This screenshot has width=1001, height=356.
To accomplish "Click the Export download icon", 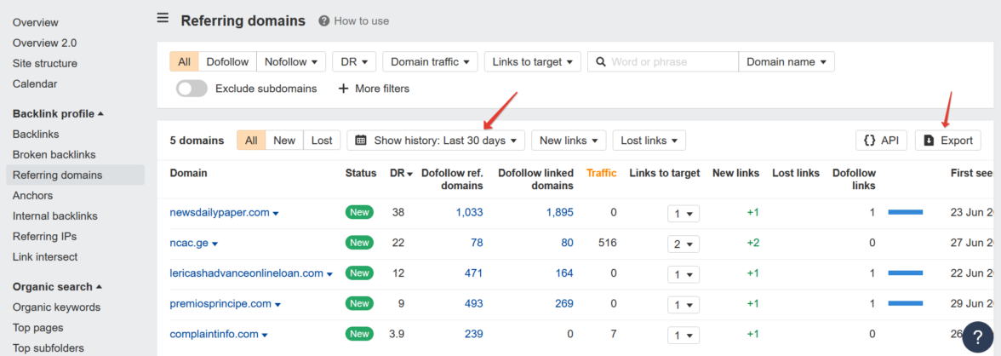I will (929, 141).
